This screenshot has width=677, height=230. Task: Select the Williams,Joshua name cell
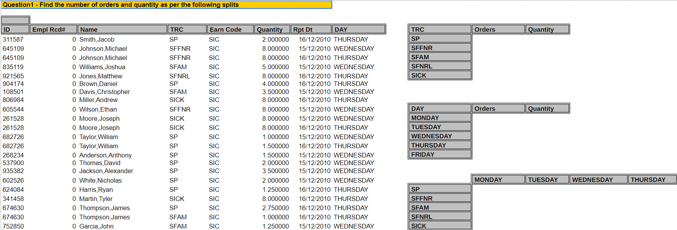(102, 67)
